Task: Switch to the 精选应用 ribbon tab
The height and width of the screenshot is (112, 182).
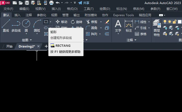Action: click(x=145, y=15)
